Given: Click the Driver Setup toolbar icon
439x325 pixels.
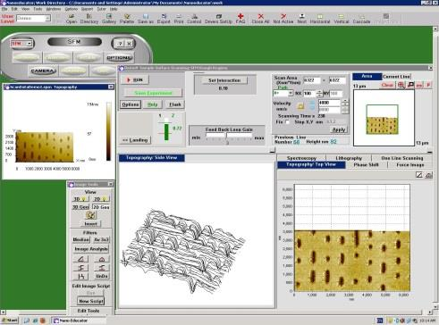Looking at the screenshot, I should [x=218, y=19].
